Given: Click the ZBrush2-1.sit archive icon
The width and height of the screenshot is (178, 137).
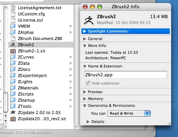Looking at the screenshot, I should (13, 51).
